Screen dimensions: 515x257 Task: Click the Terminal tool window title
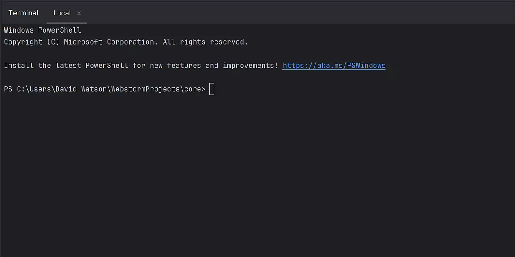click(x=23, y=13)
